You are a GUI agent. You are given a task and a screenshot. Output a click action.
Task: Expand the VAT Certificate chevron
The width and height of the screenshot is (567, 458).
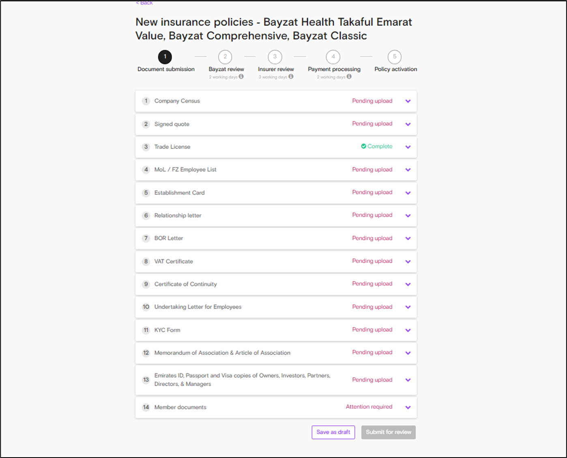pyautogui.click(x=408, y=262)
